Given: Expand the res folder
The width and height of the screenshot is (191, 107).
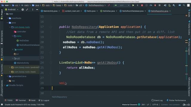Looking at the screenshot, I should point(7,81).
